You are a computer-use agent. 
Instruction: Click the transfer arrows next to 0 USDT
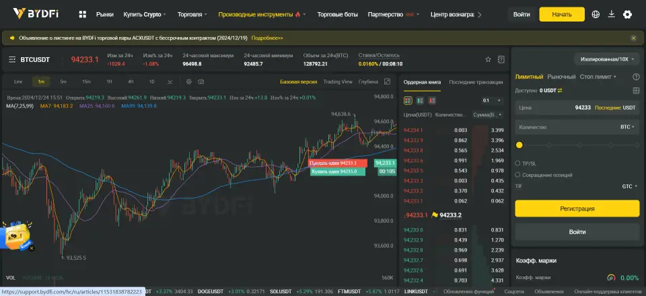tap(560, 91)
